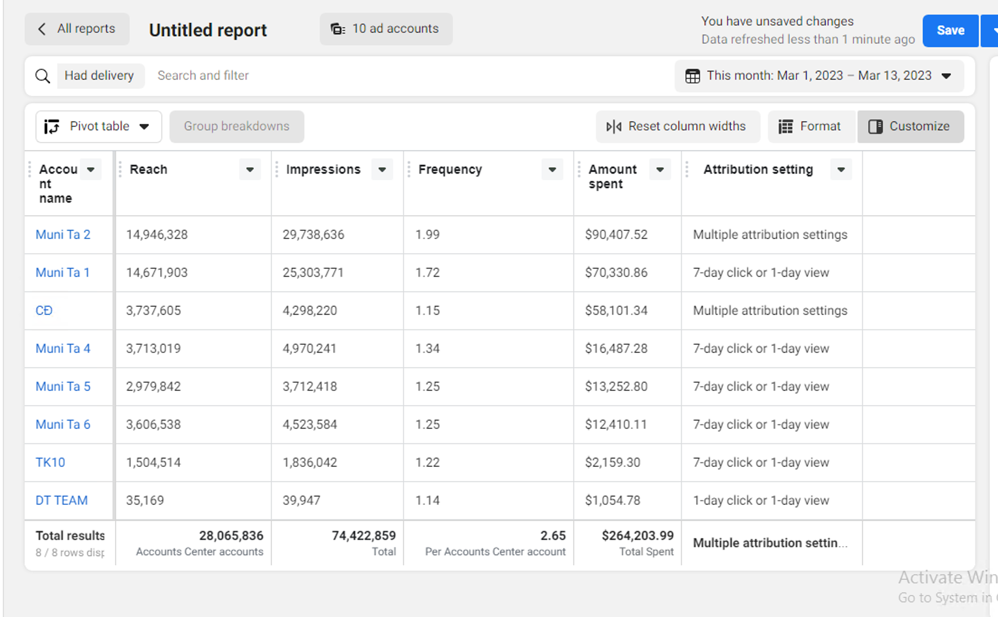Click the Frequency column header
Screen dimensions: 998x617
pyautogui.click(x=450, y=170)
